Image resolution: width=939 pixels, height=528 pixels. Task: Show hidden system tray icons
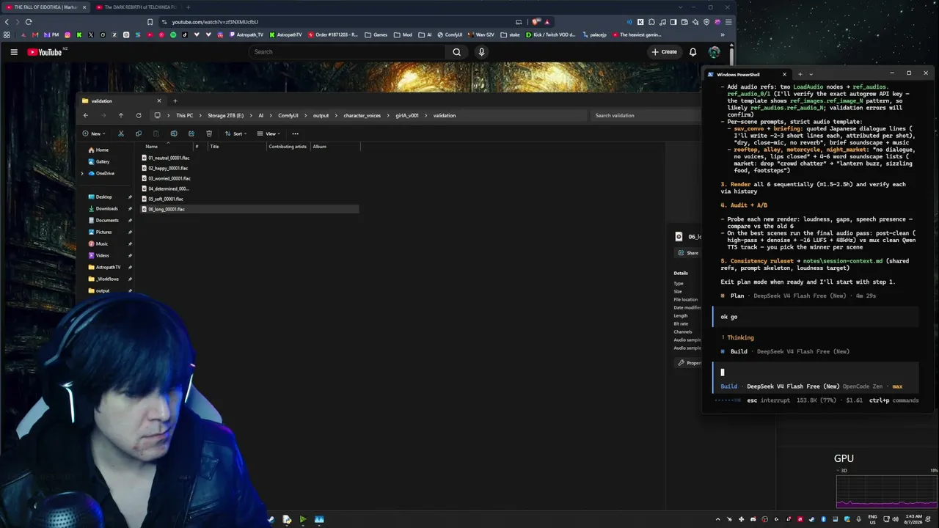pyautogui.click(x=717, y=519)
